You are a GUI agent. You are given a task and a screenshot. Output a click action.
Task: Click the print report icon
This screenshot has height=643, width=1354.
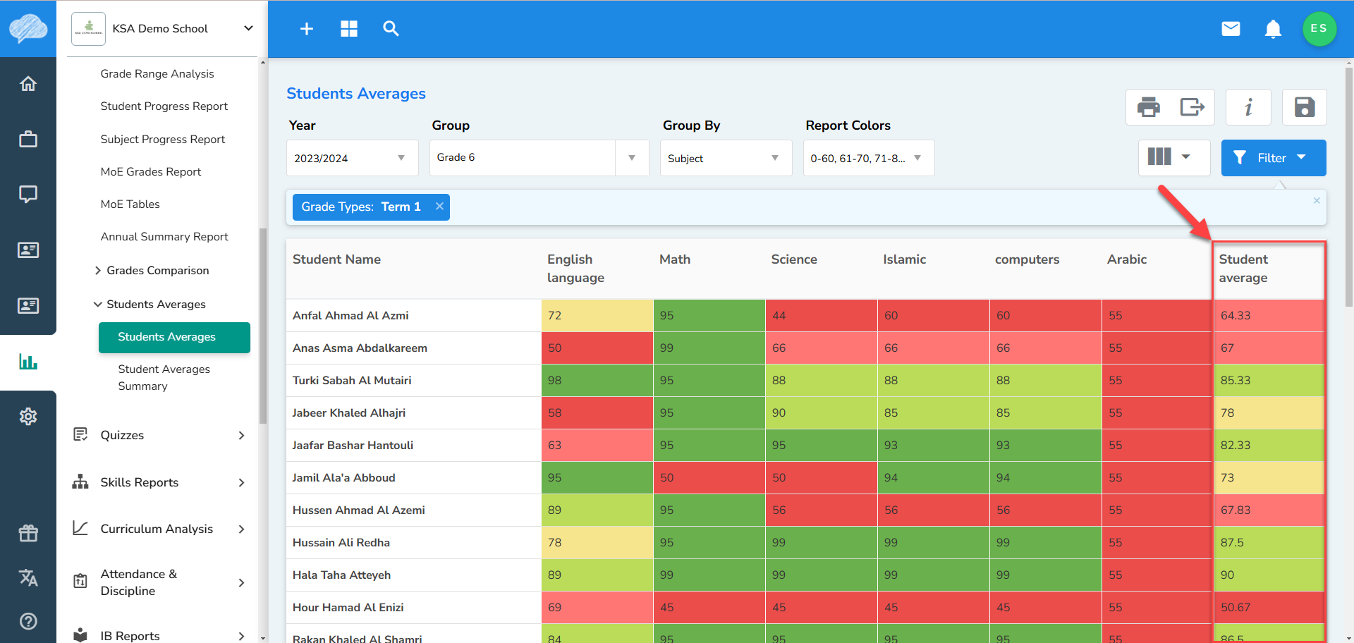(1149, 107)
